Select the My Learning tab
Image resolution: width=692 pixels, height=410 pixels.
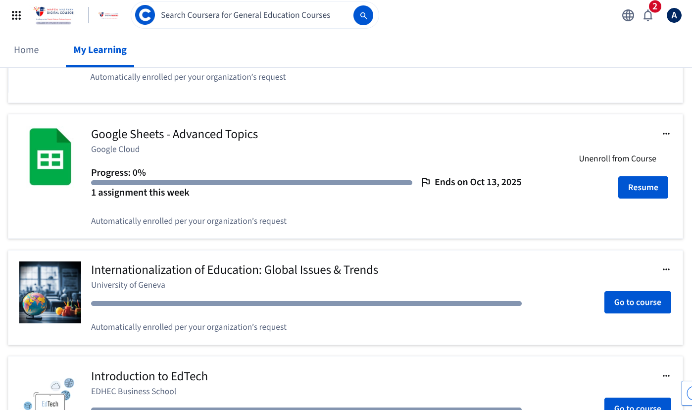(99, 50)
